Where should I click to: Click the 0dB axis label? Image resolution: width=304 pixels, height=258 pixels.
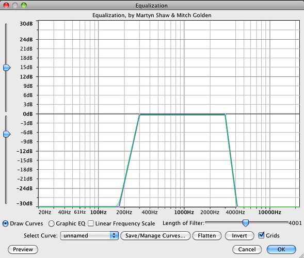click(x=28, y=114)
